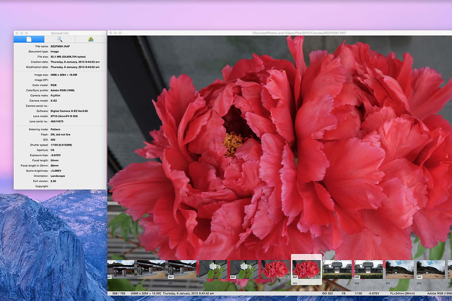Select the General Info document icon tab
452x301 pixels.
pos(29,39)
